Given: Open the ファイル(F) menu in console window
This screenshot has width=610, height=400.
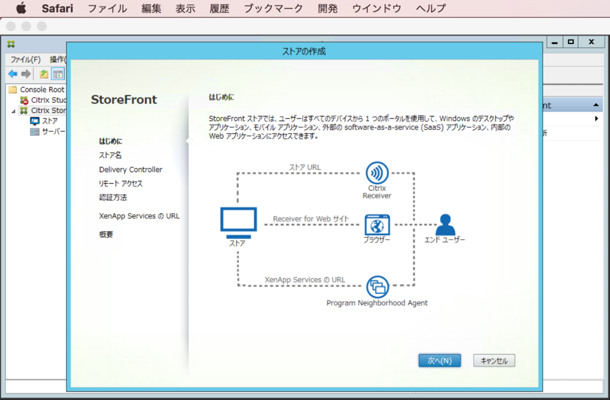Looking at the screenshot, I should coord(25,60).
